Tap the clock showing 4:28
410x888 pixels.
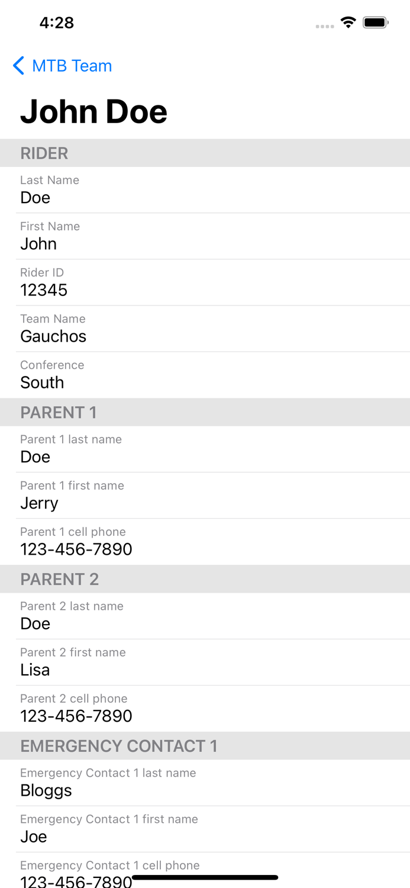click(x=56, y=22)
